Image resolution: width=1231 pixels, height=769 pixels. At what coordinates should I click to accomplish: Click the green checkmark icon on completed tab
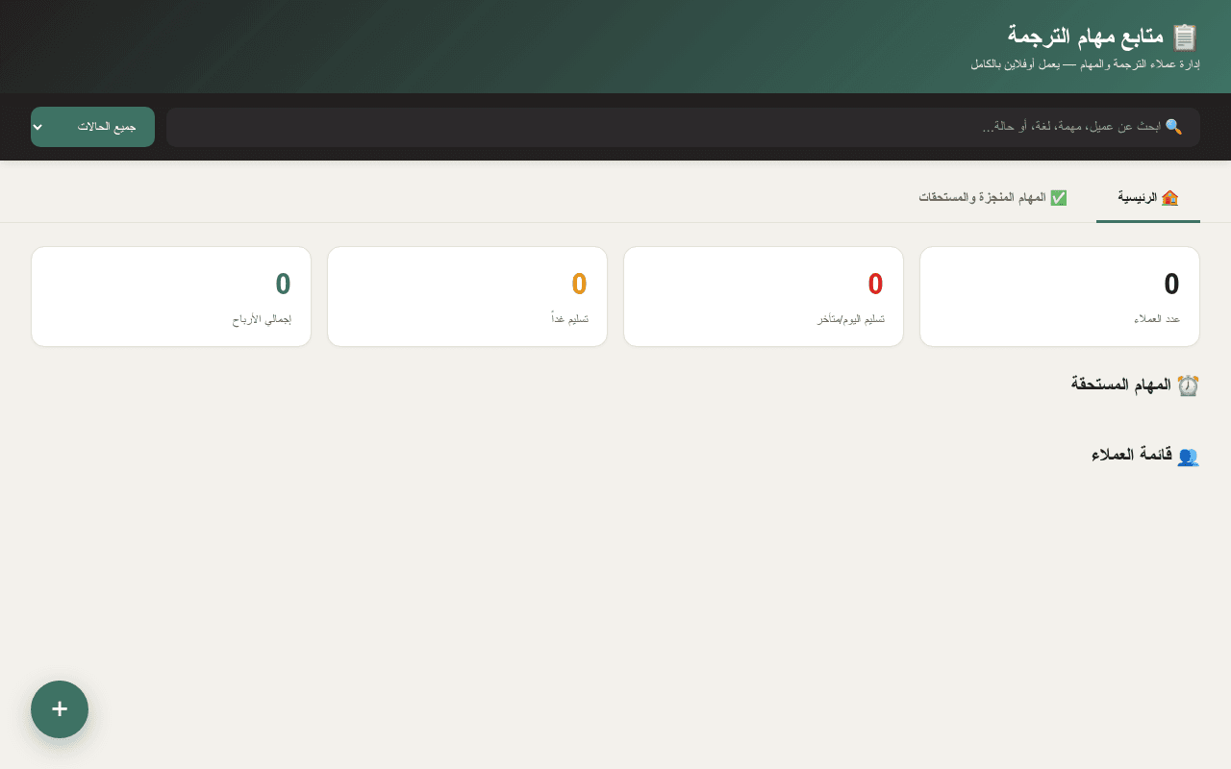point(1059,197)
